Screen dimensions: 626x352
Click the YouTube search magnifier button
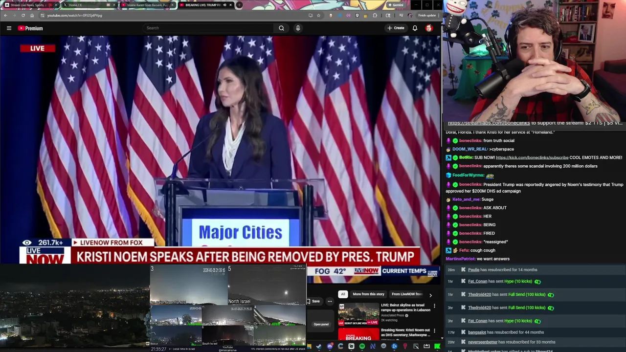(x=281, y=28)
